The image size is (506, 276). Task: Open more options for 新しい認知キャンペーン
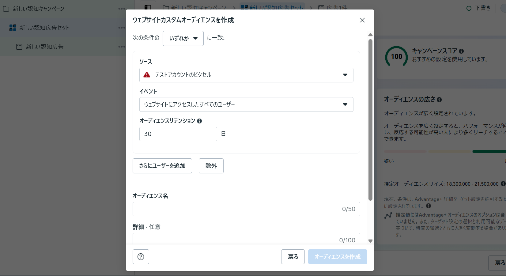click(x=122, y=9)
